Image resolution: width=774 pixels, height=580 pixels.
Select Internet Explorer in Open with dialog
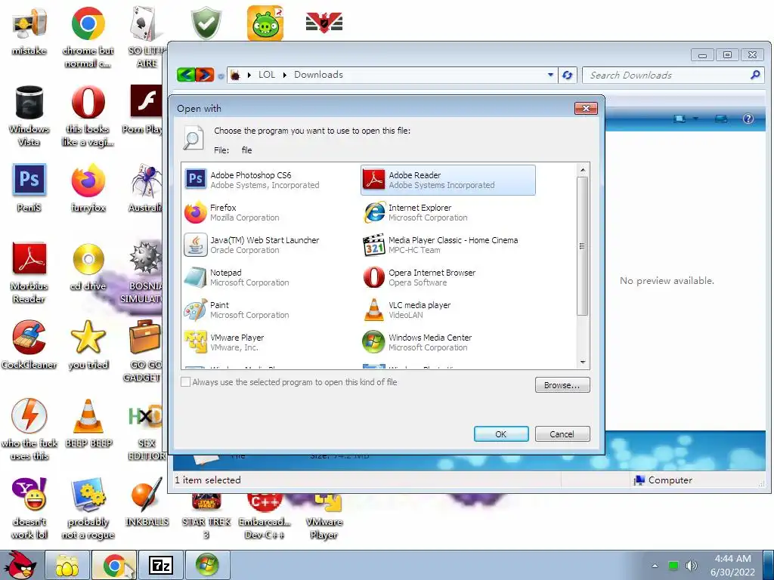point(448,212)
